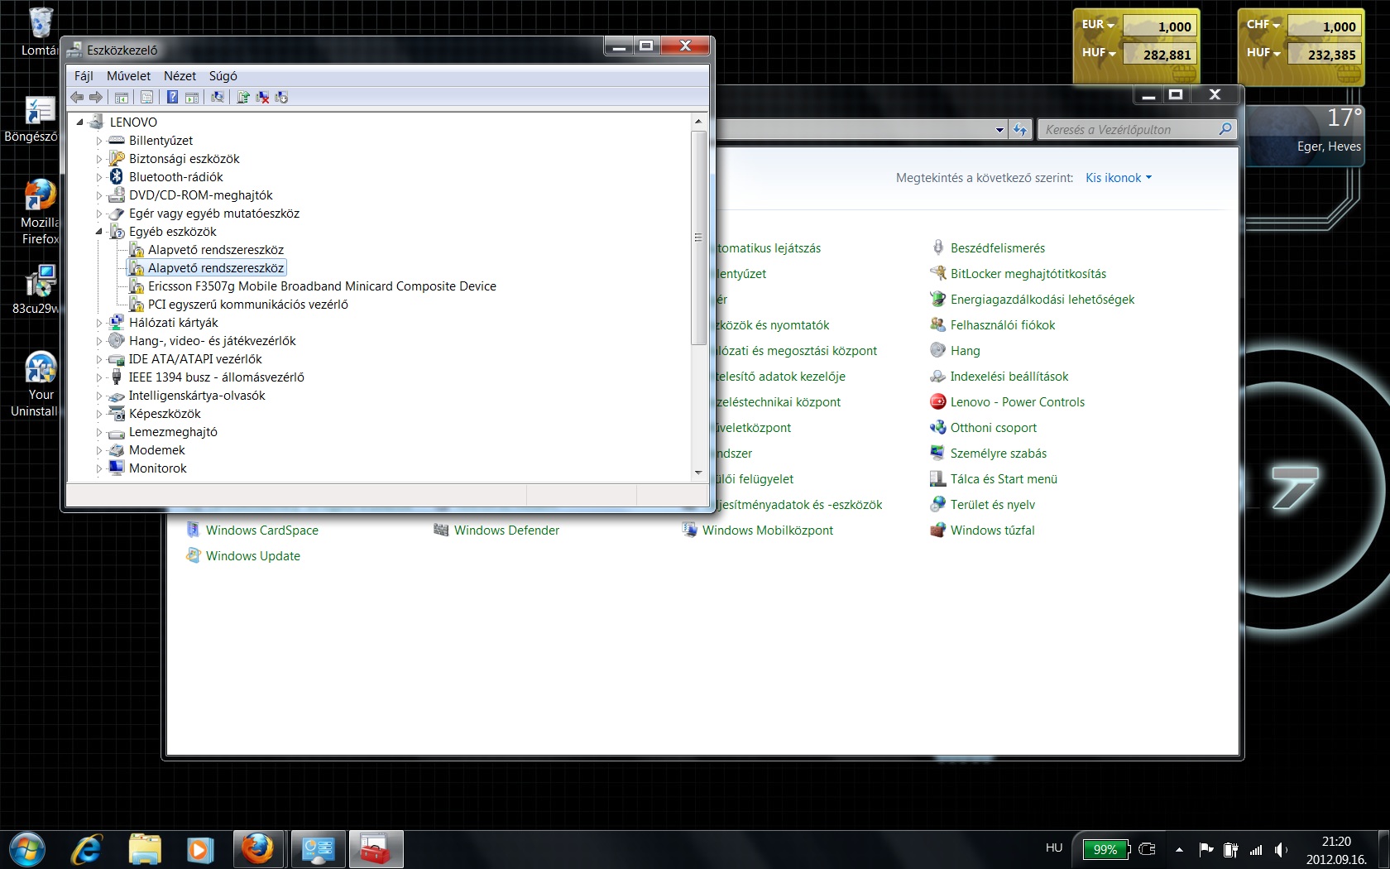Screen dimensions: 1390x869
Task: Click the show/hide action pane toolbar icon
Action: tap(192, 97)
